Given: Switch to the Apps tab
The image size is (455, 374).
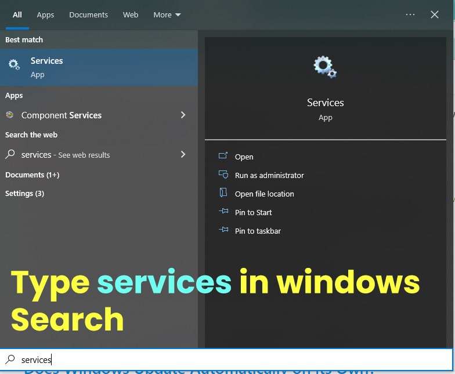Looking at the screenshot, I should click(x=45, y=14).
